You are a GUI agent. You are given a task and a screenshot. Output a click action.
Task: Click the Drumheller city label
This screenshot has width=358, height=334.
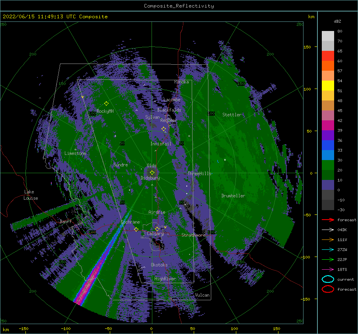click(233, 196)
